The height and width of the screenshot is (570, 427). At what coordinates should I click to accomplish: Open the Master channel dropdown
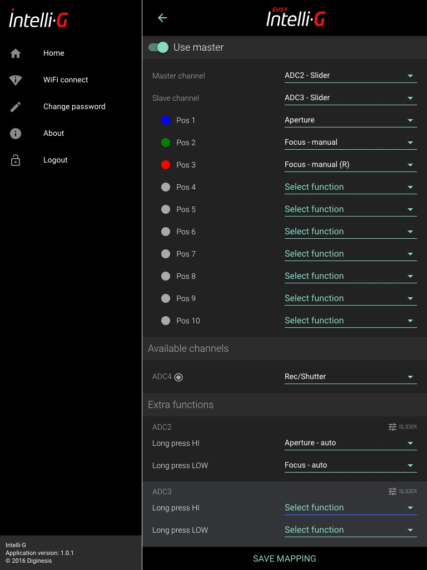(x=350, y=76)
